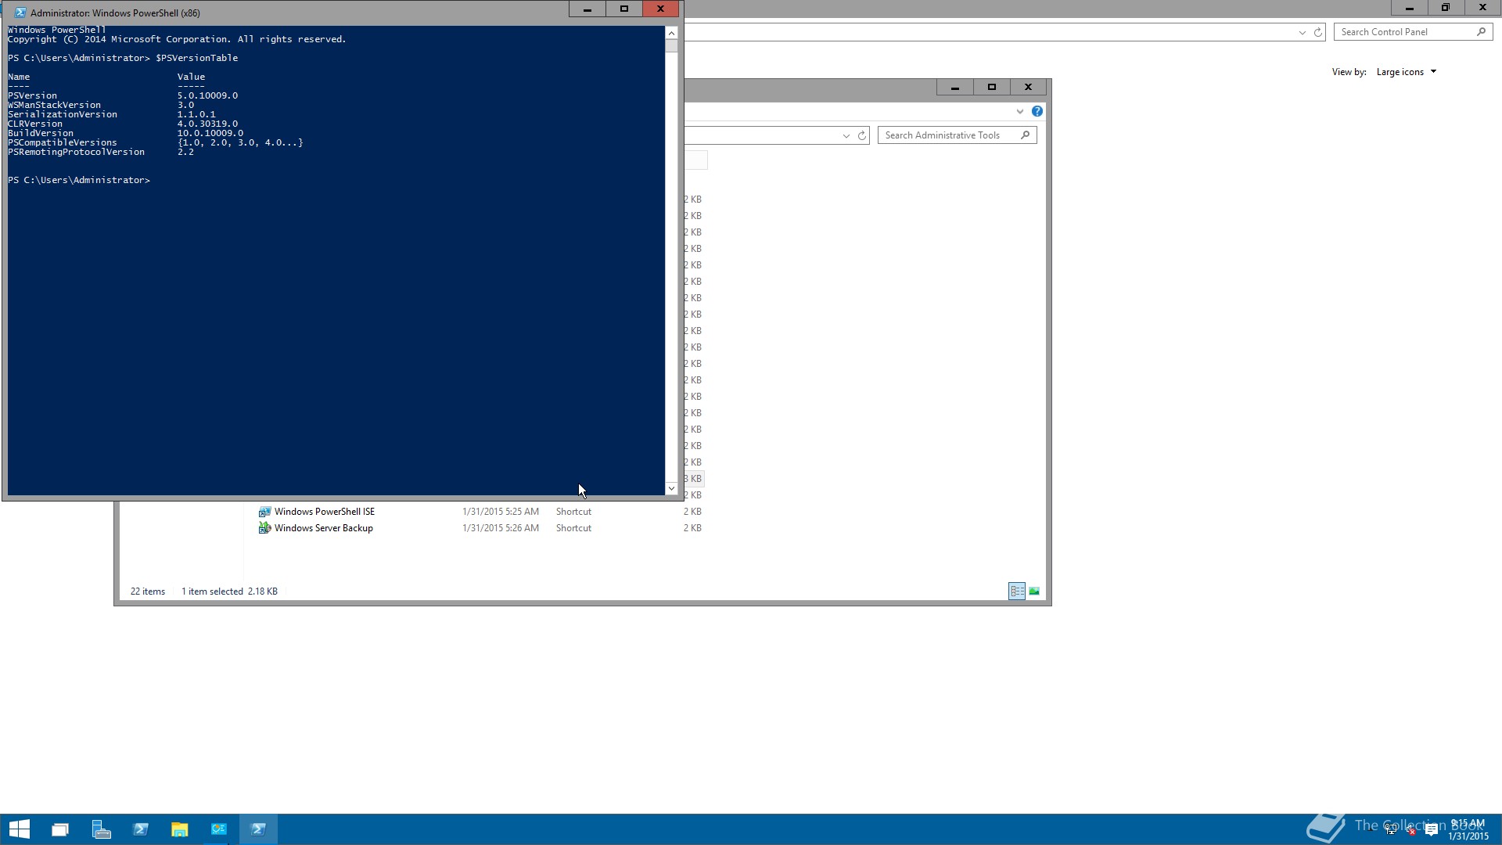Click the PowerShell scrollbar thumb
The width and height of the screenshot is (1502, 845).
tap(671, 45)
